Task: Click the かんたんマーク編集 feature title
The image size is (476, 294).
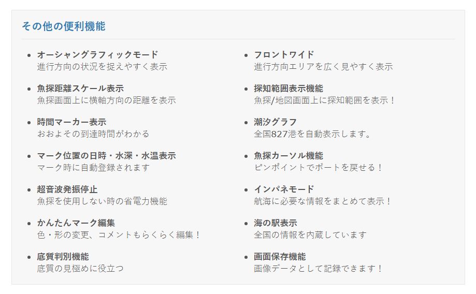Action: (x=76, y=223)
